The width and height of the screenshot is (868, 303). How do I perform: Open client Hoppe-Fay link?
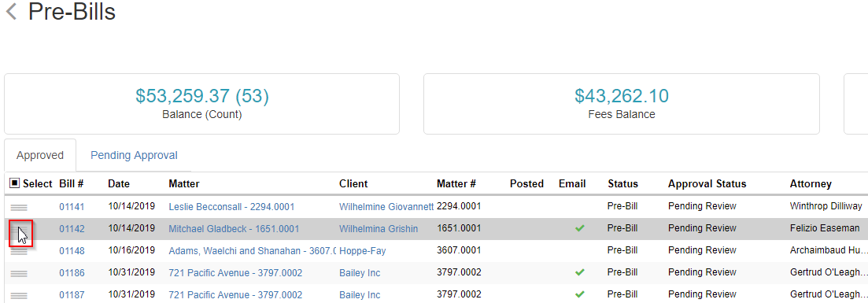[363, 251]
